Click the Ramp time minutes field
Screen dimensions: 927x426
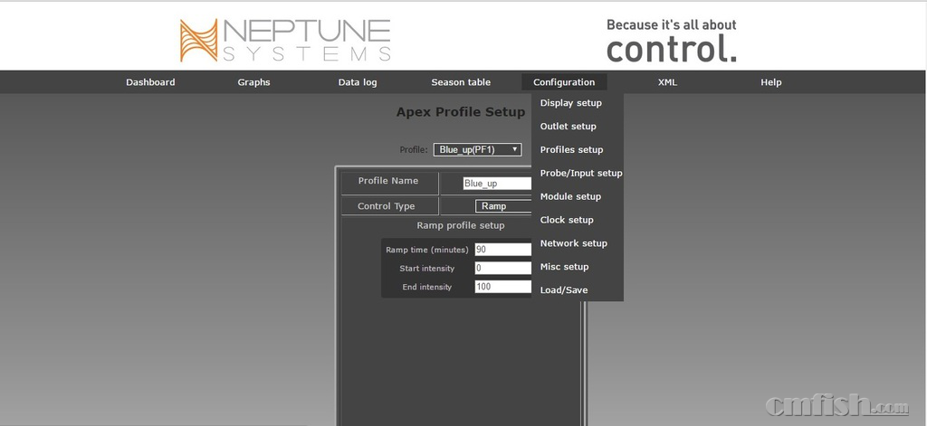click(502, 250)
